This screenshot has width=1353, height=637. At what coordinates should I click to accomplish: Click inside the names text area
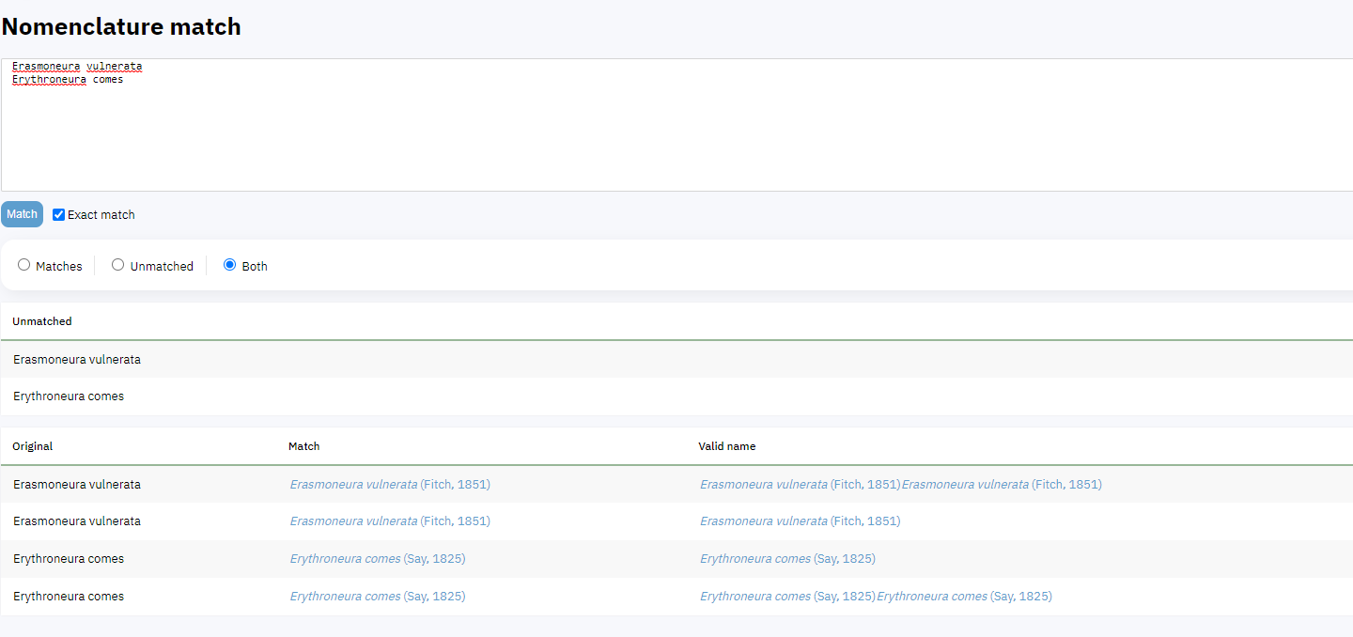[676, 125]
